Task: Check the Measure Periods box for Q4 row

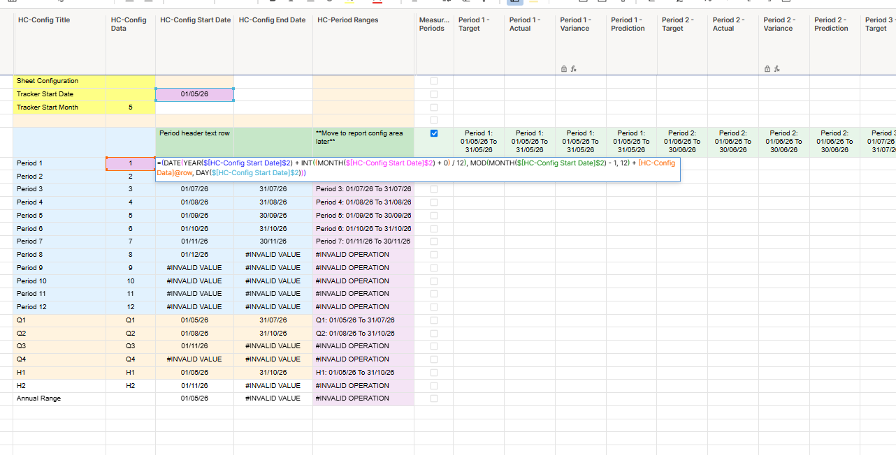Action: click(x=434, y=359)
